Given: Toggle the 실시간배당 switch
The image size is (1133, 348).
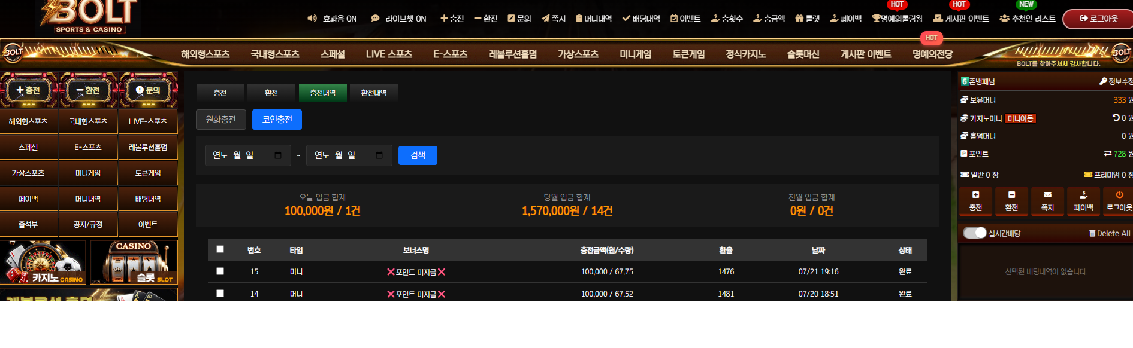Looking at the screenshot, I should [974, 233].
